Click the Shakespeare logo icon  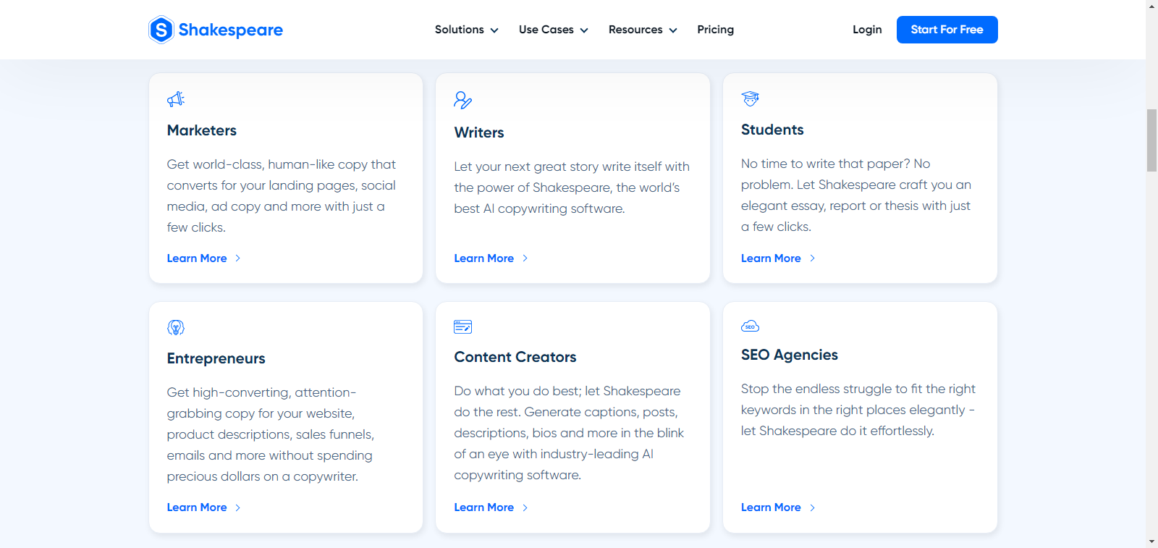pyautogui.click(x=161, y=30)
